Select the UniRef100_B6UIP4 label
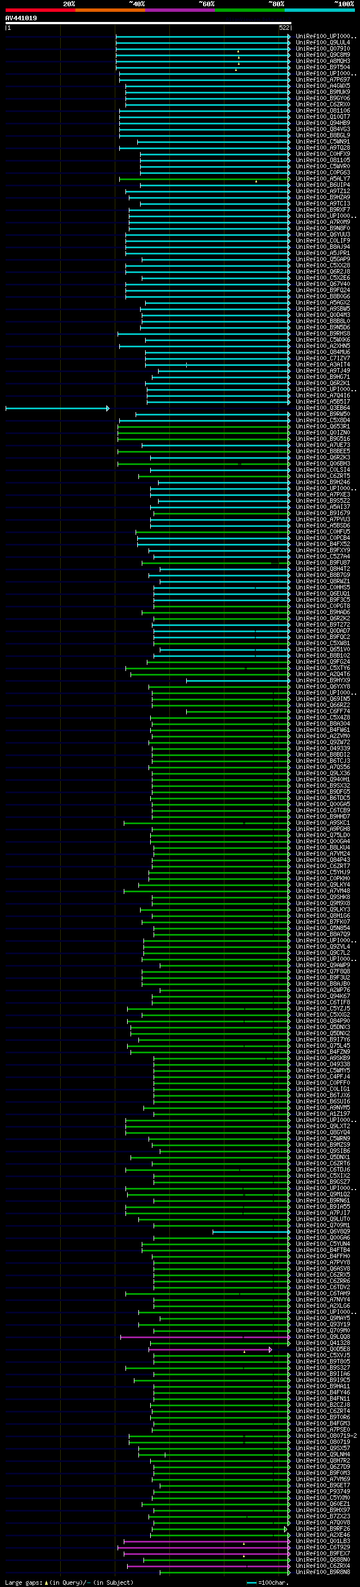 323,185
